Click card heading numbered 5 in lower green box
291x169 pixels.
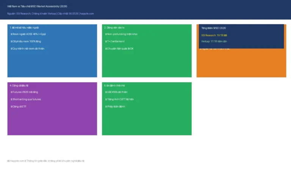(x=114, y=86)
